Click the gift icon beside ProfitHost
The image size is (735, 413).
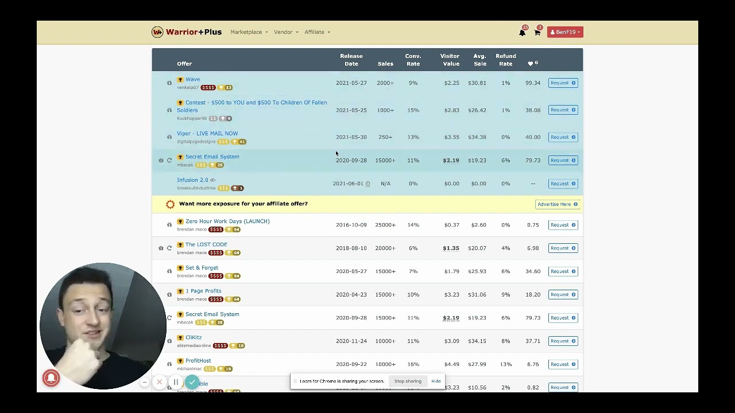169,364
